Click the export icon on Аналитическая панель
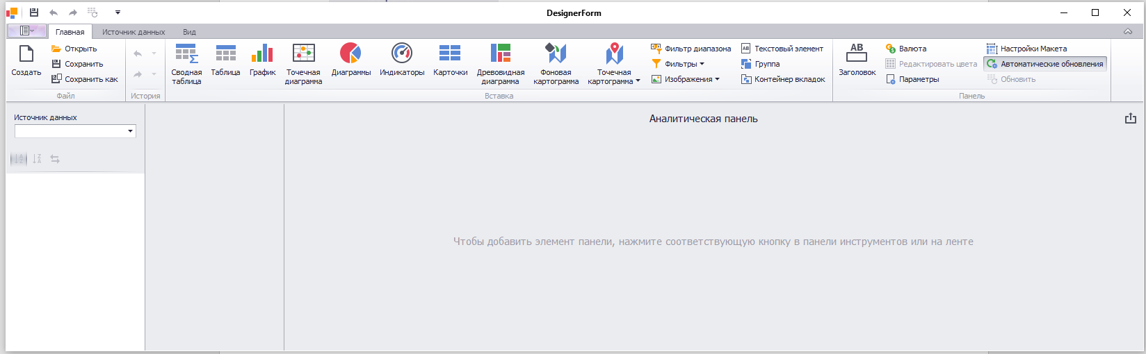 1130,119
